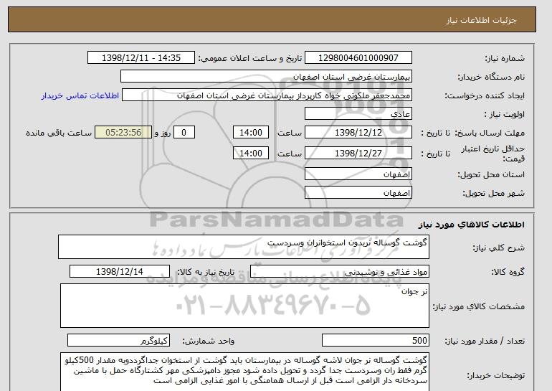The width and height of the screenshot is (552, 391).
Task: Click the label مهلت ارسال پاسخ
Action: 490,133
